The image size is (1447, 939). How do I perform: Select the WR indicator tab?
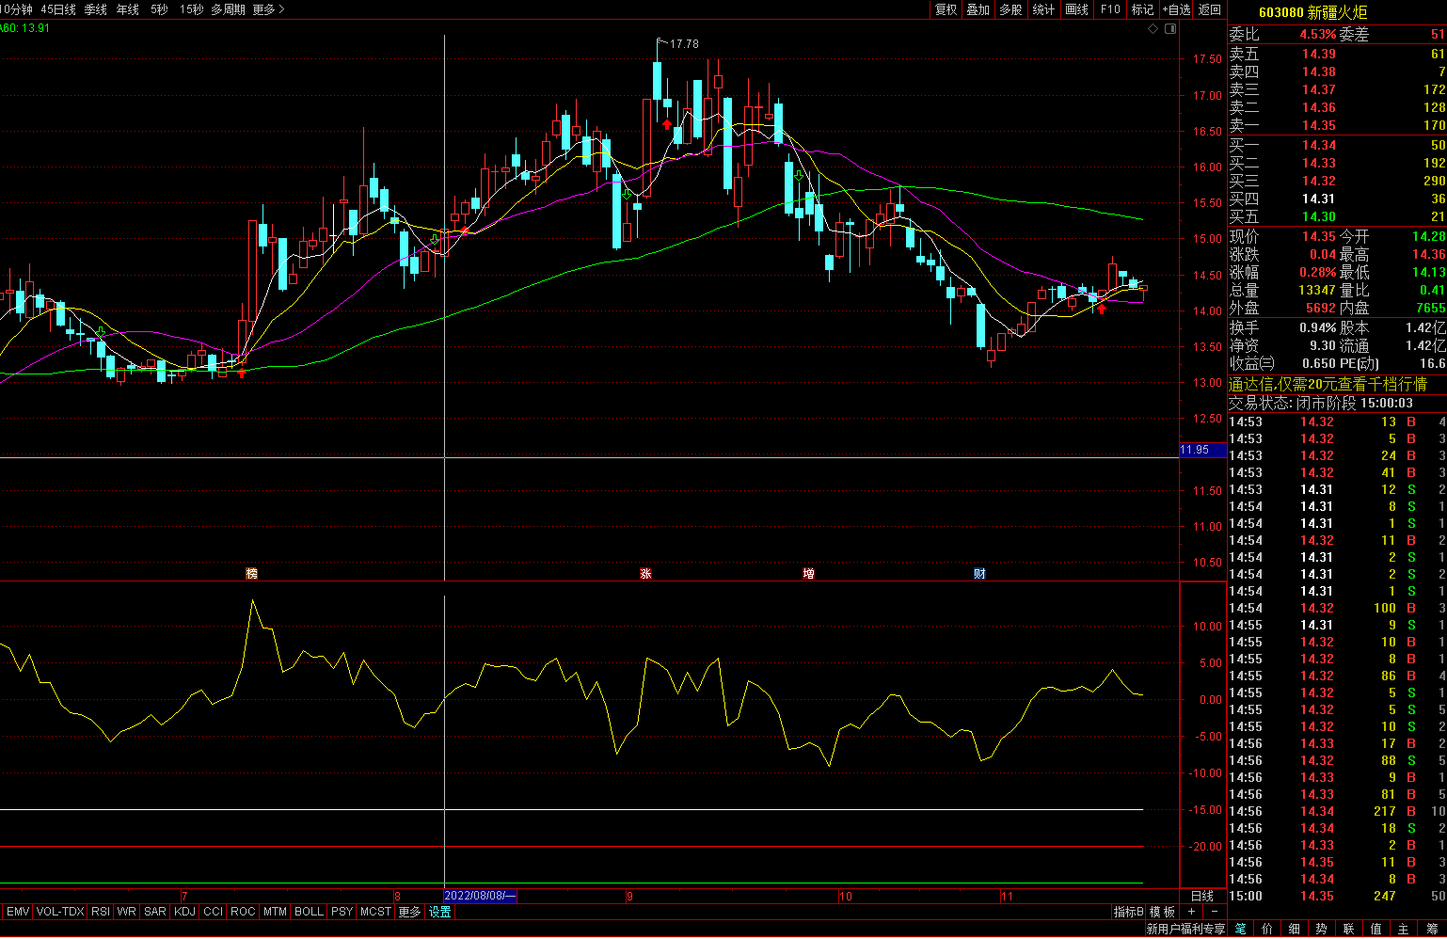pyautogui.click(x=127, y=912)
